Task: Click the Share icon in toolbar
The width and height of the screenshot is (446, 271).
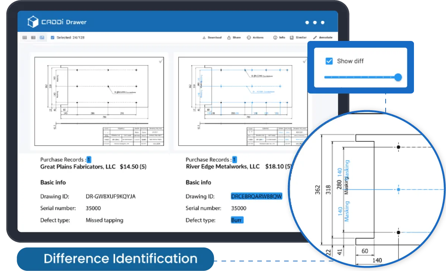Action: click(x=229, y=38)
